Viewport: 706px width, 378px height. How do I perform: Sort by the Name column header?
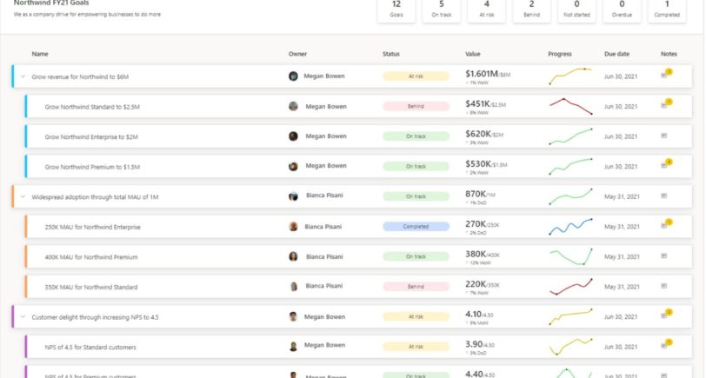click(x=40, y=54)
